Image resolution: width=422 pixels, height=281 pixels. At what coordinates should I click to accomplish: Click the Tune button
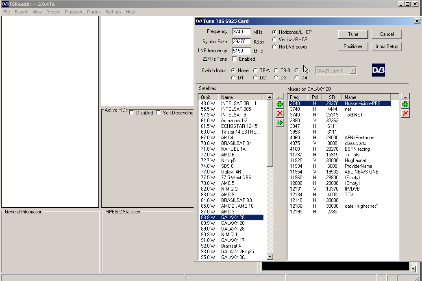[353, 34]
